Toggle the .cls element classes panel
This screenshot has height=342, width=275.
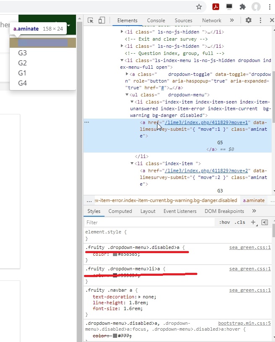[x=240, y=222]
